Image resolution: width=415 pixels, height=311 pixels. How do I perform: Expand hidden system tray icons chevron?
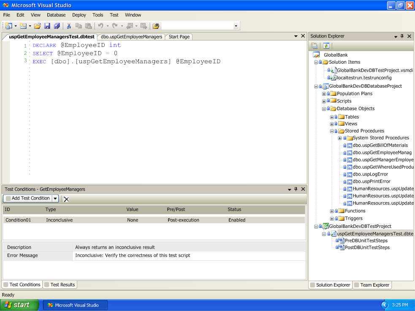click(x=385, y=305)
